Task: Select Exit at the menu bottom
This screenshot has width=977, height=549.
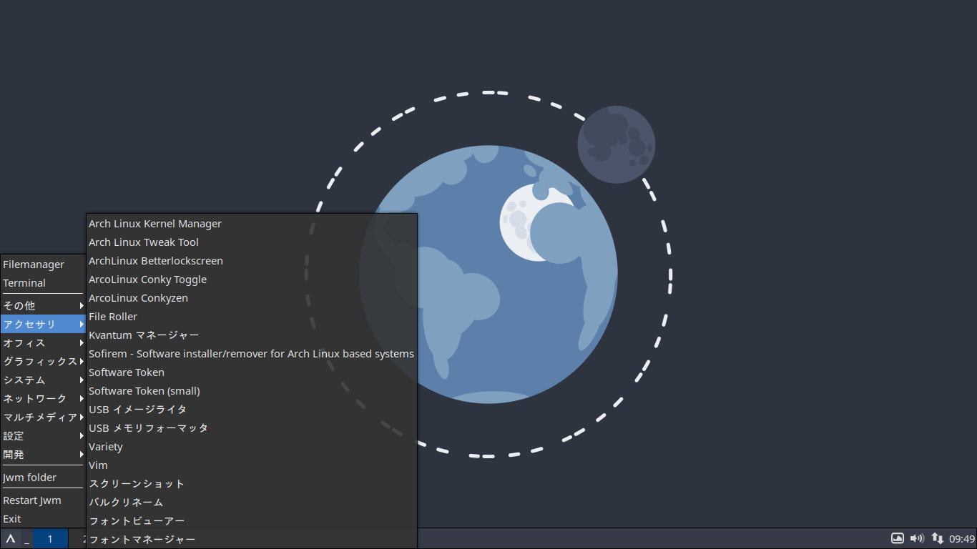Action: tap(43, 519)
